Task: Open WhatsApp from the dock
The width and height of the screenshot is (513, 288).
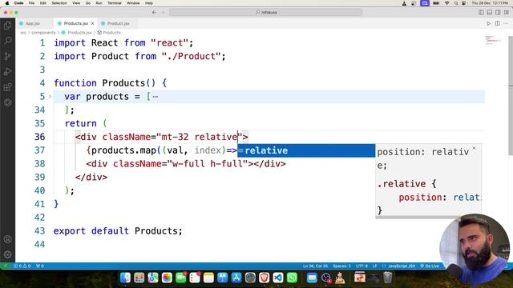Action: click(292, 278)
